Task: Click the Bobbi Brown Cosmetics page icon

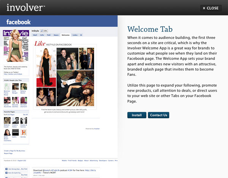Action: tap(7, 132)
